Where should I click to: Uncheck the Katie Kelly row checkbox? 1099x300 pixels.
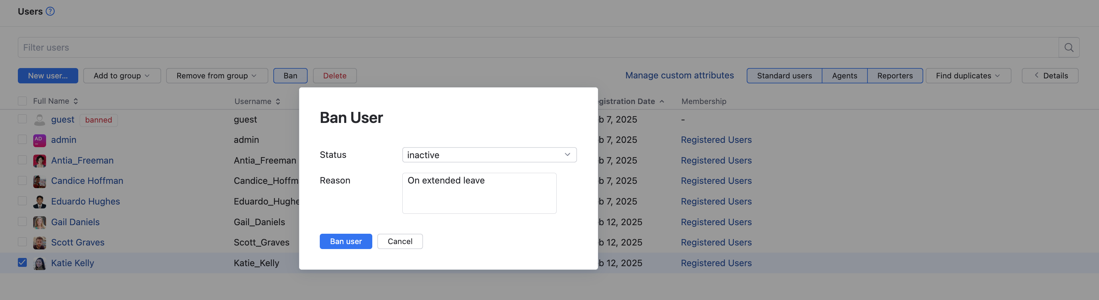click(x=22, y=263)
